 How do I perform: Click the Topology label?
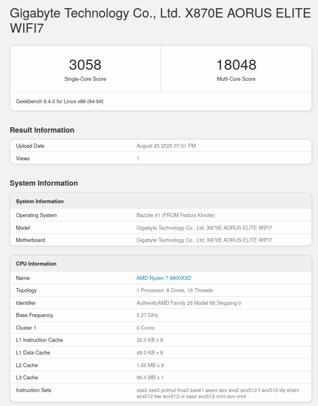26,291
